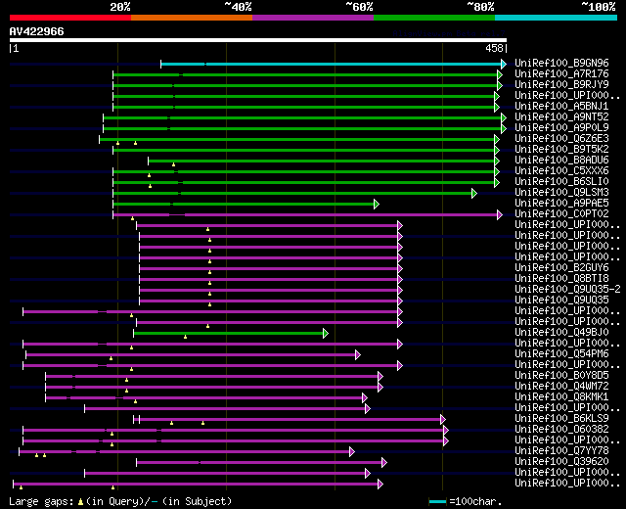Click the =100char. scale label
Viewport: 626px width, 509px height.
point(475,502)
